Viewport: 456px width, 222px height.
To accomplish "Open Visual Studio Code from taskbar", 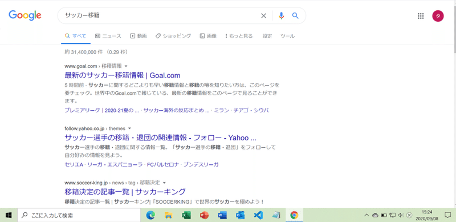I will (x=258, y=215).
